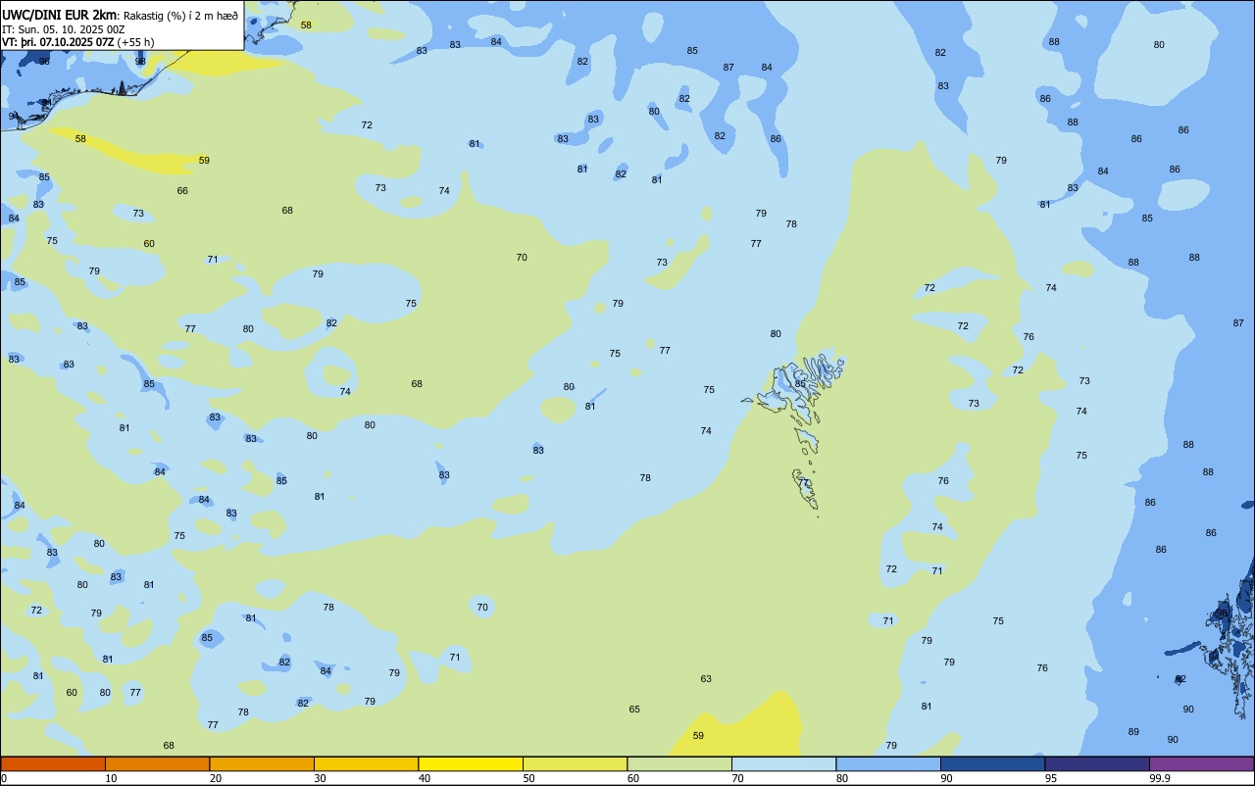Image resolution: width=1255 pixels, height=786 pixels.
Task: Click the '50' tick label on the legend
Action: click(x=529, y=778)
